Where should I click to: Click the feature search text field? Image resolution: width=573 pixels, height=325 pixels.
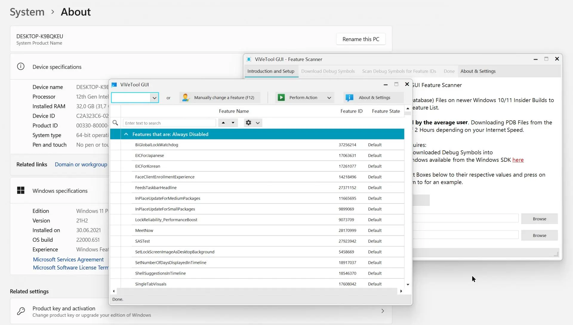[169, 123]
